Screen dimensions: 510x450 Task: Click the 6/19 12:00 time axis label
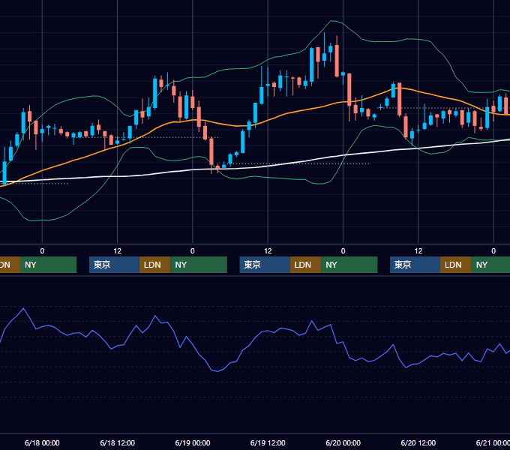(268, 442)
